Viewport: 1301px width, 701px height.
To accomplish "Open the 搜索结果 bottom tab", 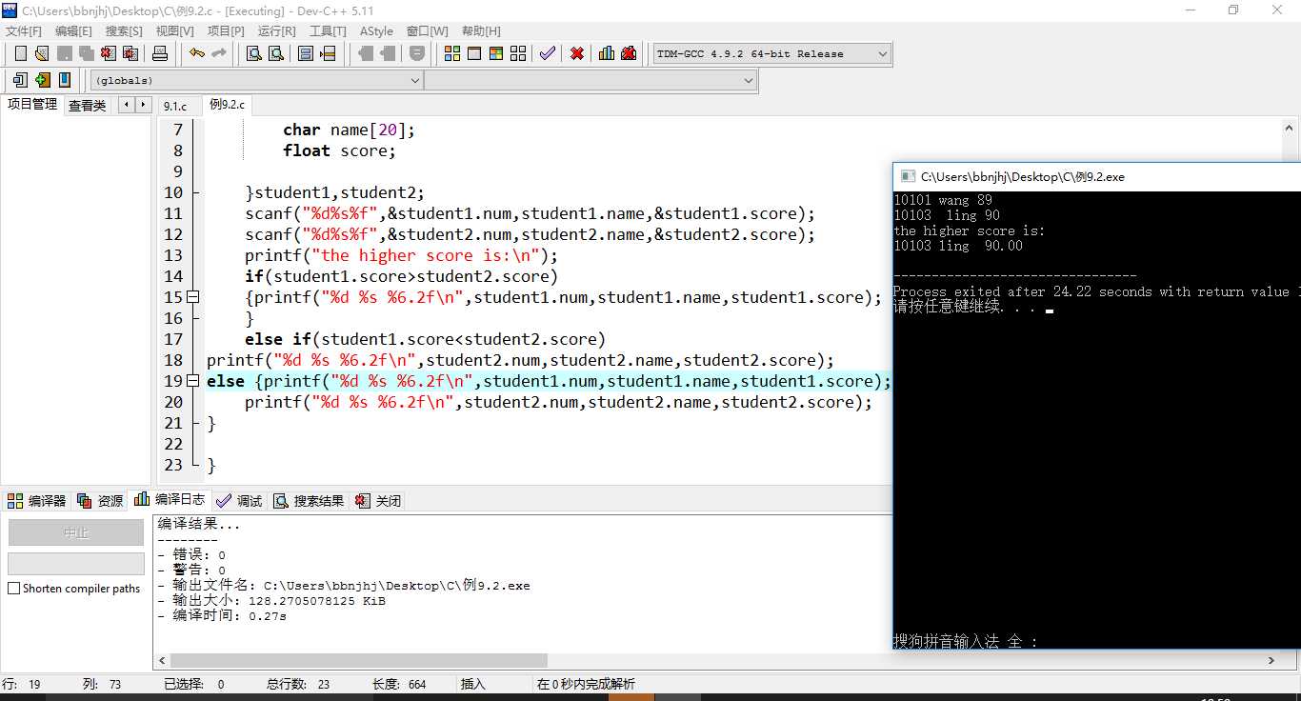I will (309, 500).
